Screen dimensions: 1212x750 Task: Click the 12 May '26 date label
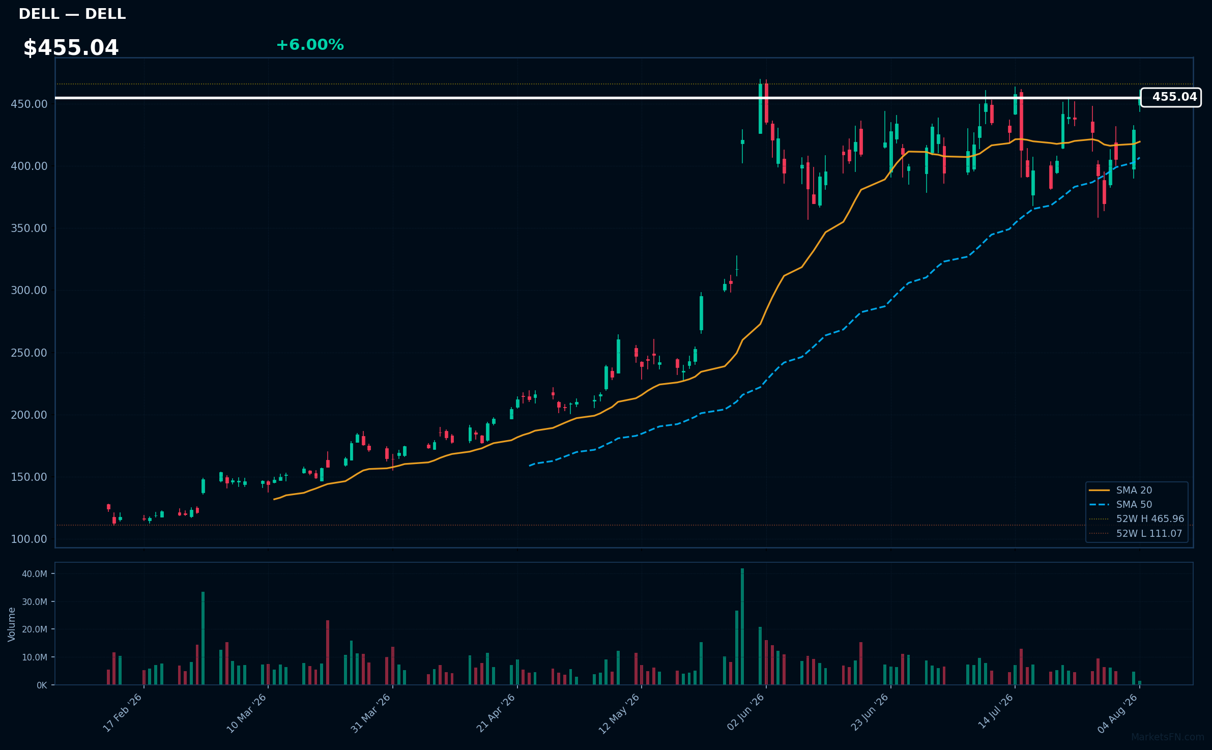pyautogui.click(x=619, y=713)
